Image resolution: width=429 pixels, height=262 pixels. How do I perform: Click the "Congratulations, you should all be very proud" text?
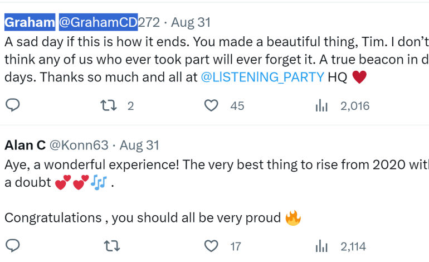coord(142,217)
